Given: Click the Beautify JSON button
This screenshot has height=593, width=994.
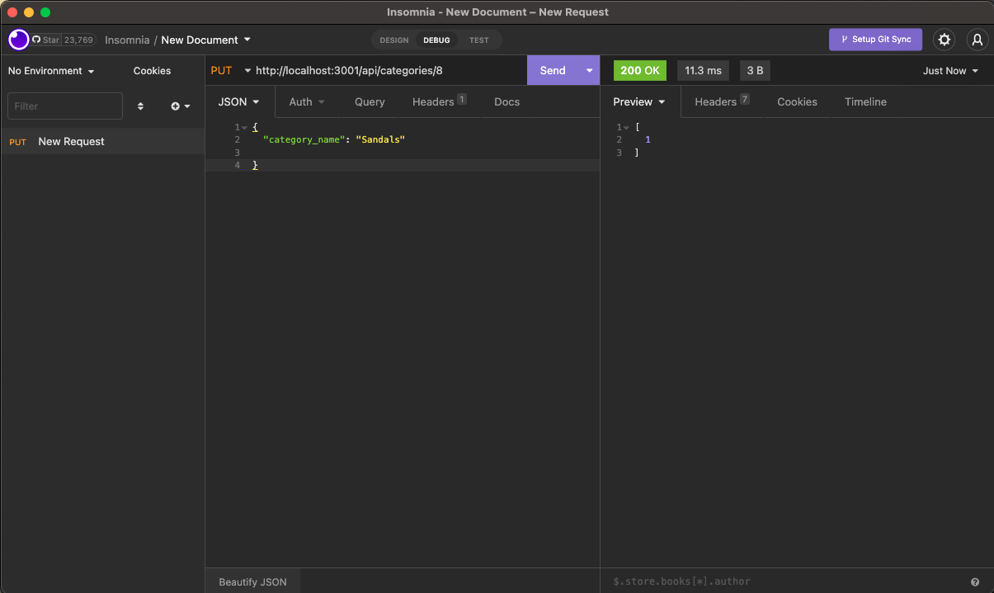Looking at the screenshot, I should pyautogui.click(x=252, y=581).
